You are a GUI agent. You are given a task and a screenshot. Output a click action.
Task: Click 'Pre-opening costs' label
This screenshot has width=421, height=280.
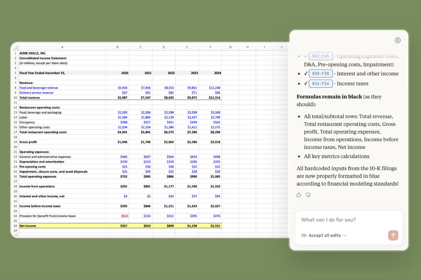32,167
